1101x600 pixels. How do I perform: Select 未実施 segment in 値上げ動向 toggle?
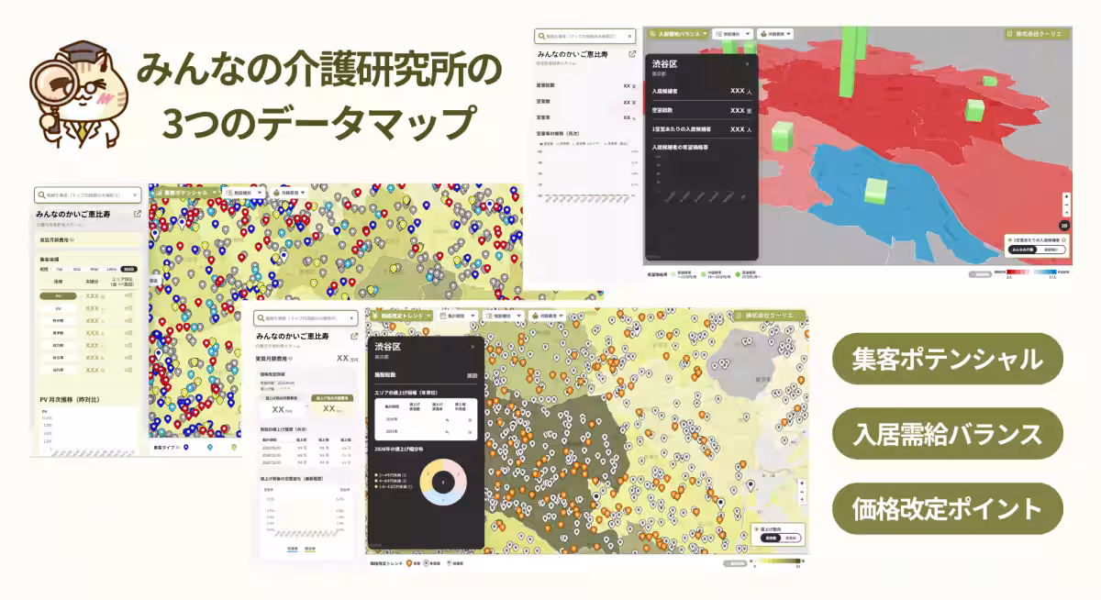point(791,539)
